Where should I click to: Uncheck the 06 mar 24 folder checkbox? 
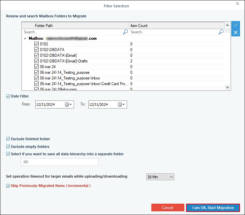[x=36, y=67]
